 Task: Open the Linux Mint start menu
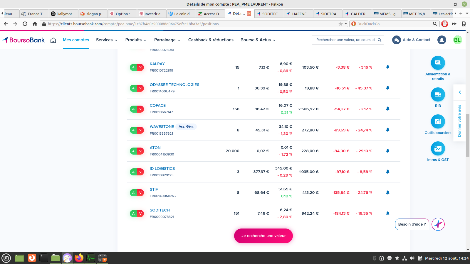(x=6, y=258)
